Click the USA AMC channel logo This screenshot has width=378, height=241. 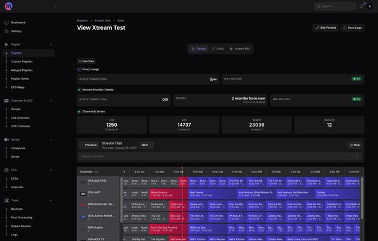(83, 194)
